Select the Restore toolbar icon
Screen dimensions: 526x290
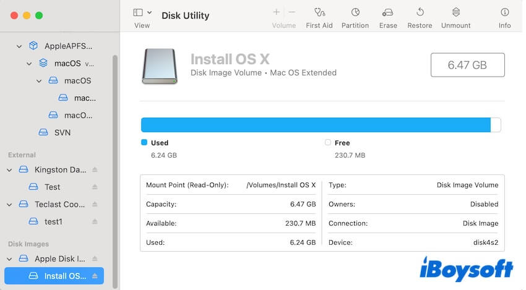coord(420,12)
